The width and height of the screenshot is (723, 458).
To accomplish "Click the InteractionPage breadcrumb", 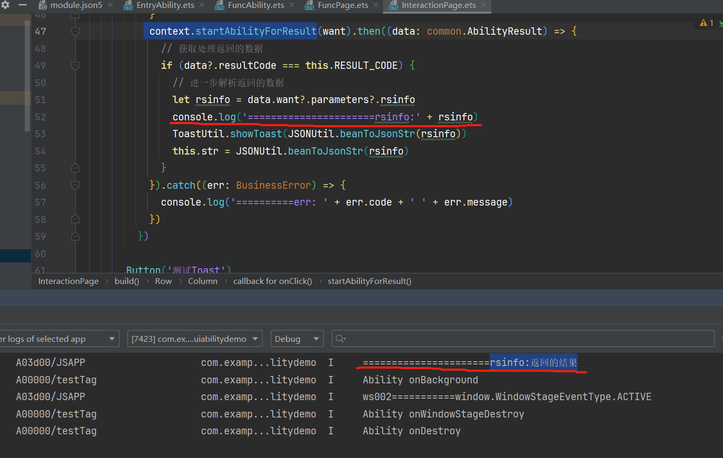I will (68, 281).
